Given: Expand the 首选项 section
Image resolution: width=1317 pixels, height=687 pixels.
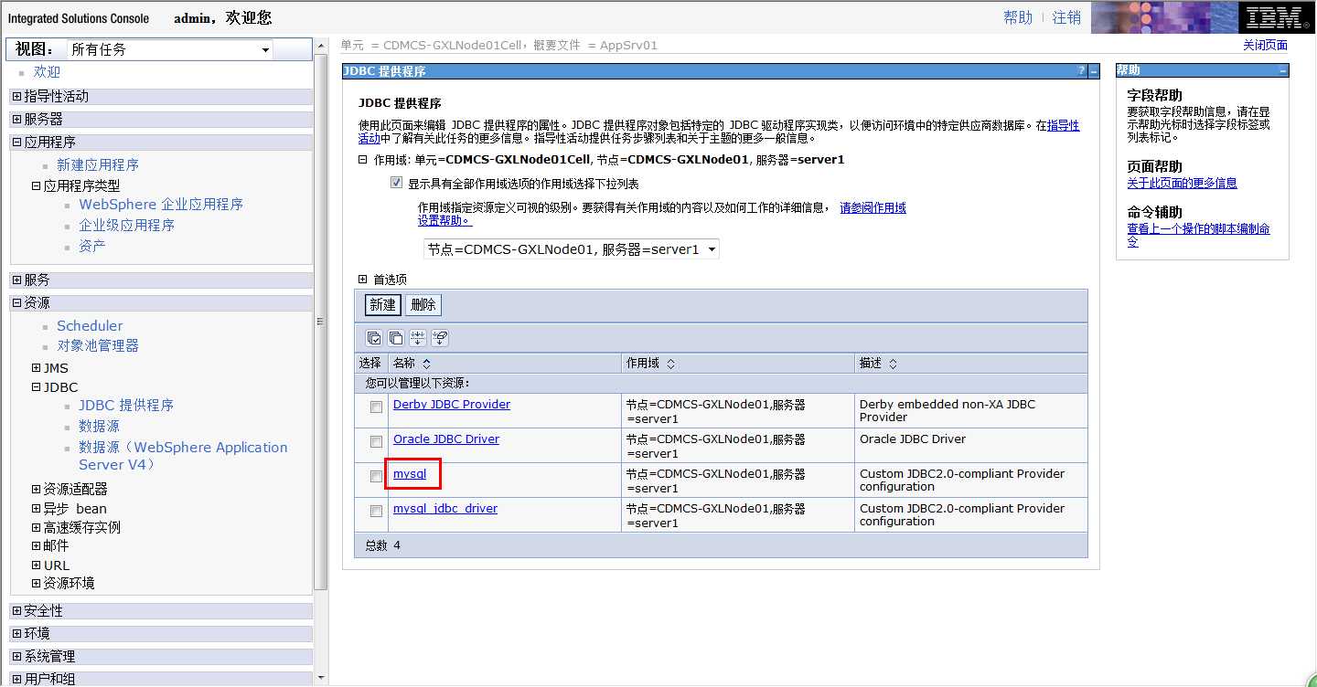Looking at the screenshot, I should (x=362, y=280).
